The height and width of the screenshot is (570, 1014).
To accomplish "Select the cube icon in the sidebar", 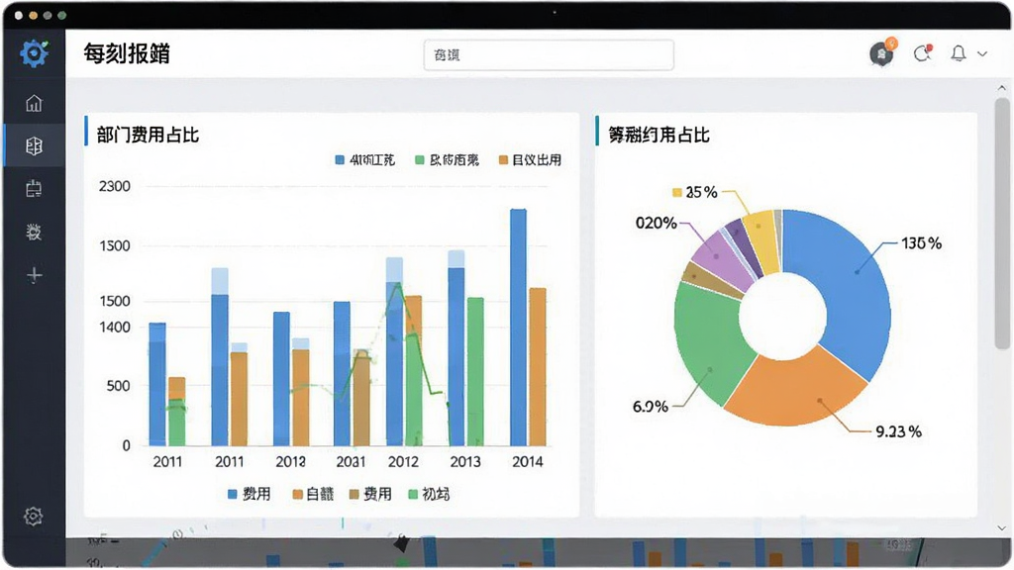I will click(x=34, y=146).
